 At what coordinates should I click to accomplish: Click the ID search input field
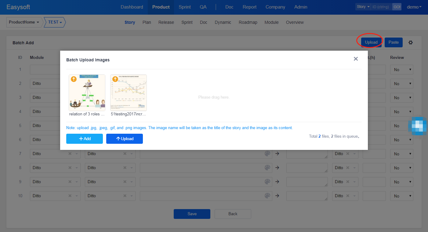[381, 7]
